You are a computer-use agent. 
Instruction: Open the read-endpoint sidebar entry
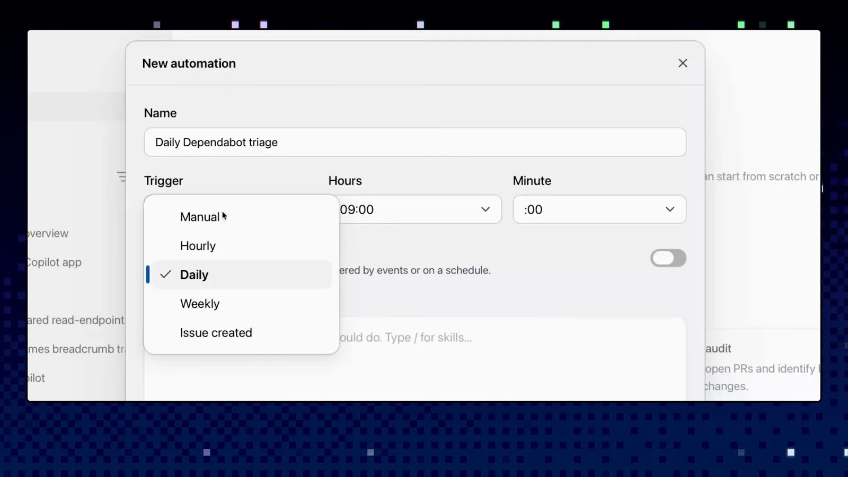(x=76, y=320)
